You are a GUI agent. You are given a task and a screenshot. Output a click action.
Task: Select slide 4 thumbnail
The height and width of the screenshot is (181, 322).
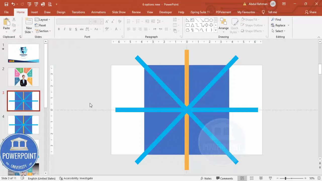click(23, 125)
